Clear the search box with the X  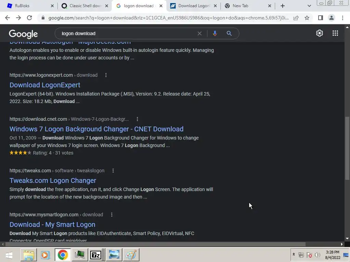[200, 33]
